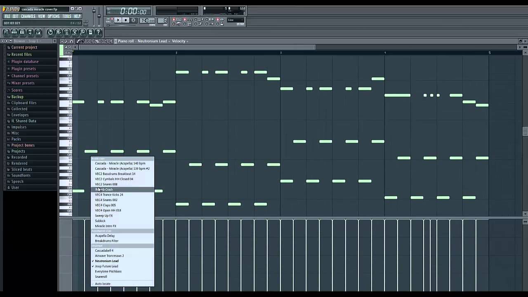Click the tempo display field
Viewport: 528px width, 297px height.
(x=147, y=20)
